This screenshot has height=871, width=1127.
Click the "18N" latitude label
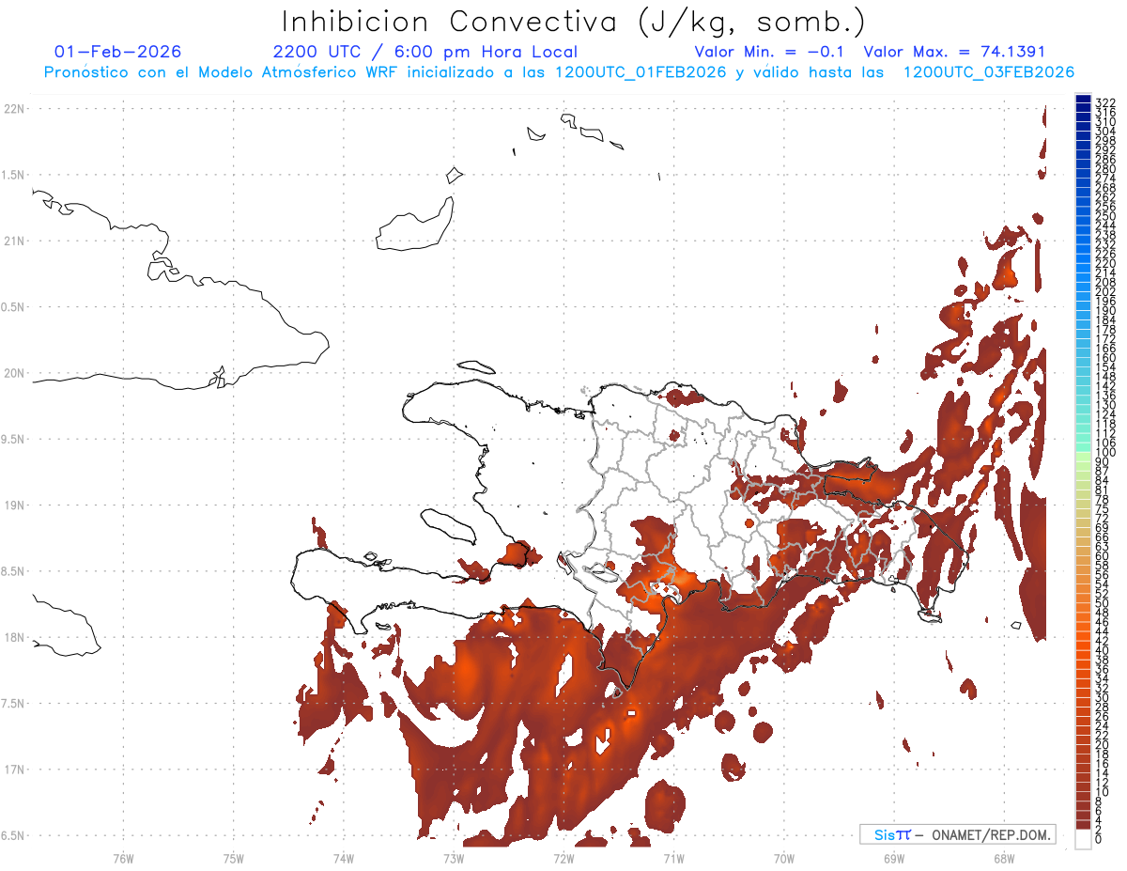pyautogui.click(x=14, y=638)
